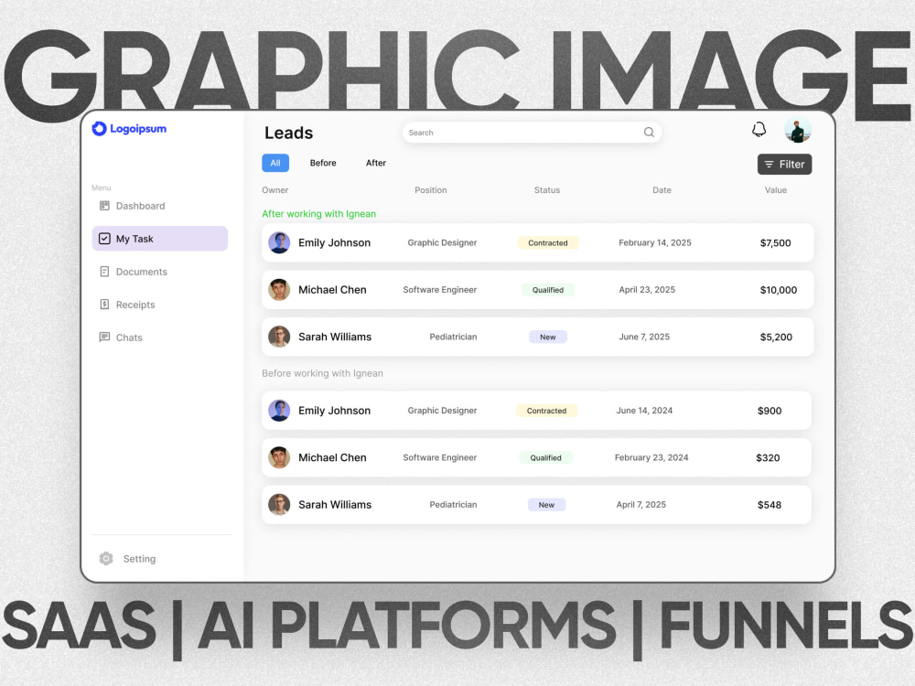
Task: Click the Receipts dollar icon
Action: tap(104, 304)
